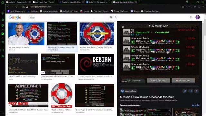This screenshot has height=116, width=206.
Task: Focus the search box containing "motd"
Action: click(x=68, y=17)
